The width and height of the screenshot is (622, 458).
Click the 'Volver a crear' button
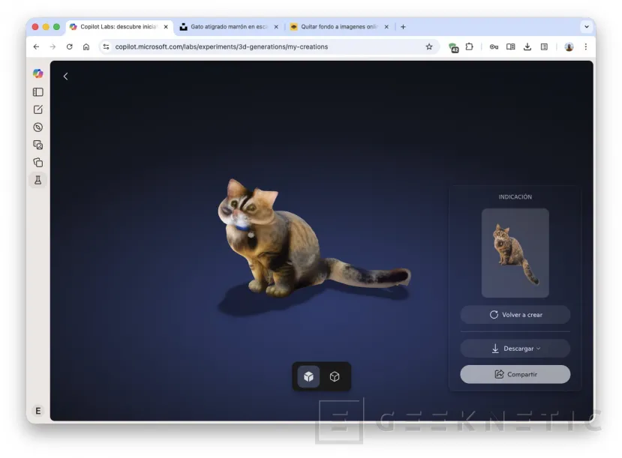(x=515, y=314)
